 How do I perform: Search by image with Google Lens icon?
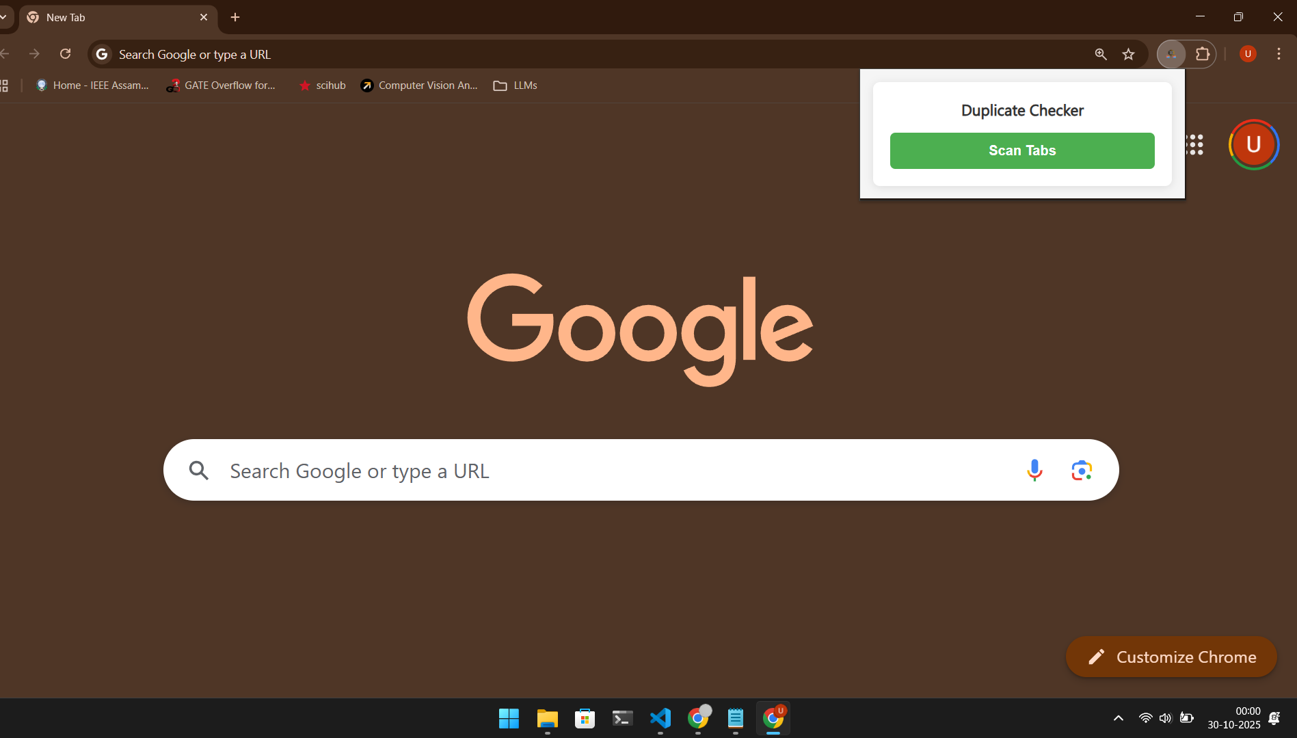[x=1082, y=471]
